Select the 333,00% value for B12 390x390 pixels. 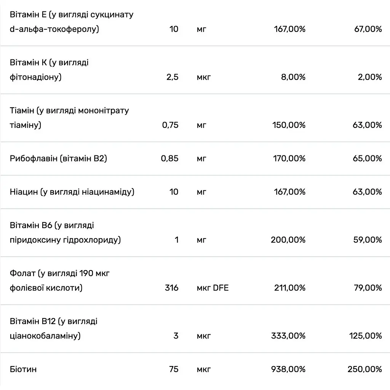[x=288, y=336]
